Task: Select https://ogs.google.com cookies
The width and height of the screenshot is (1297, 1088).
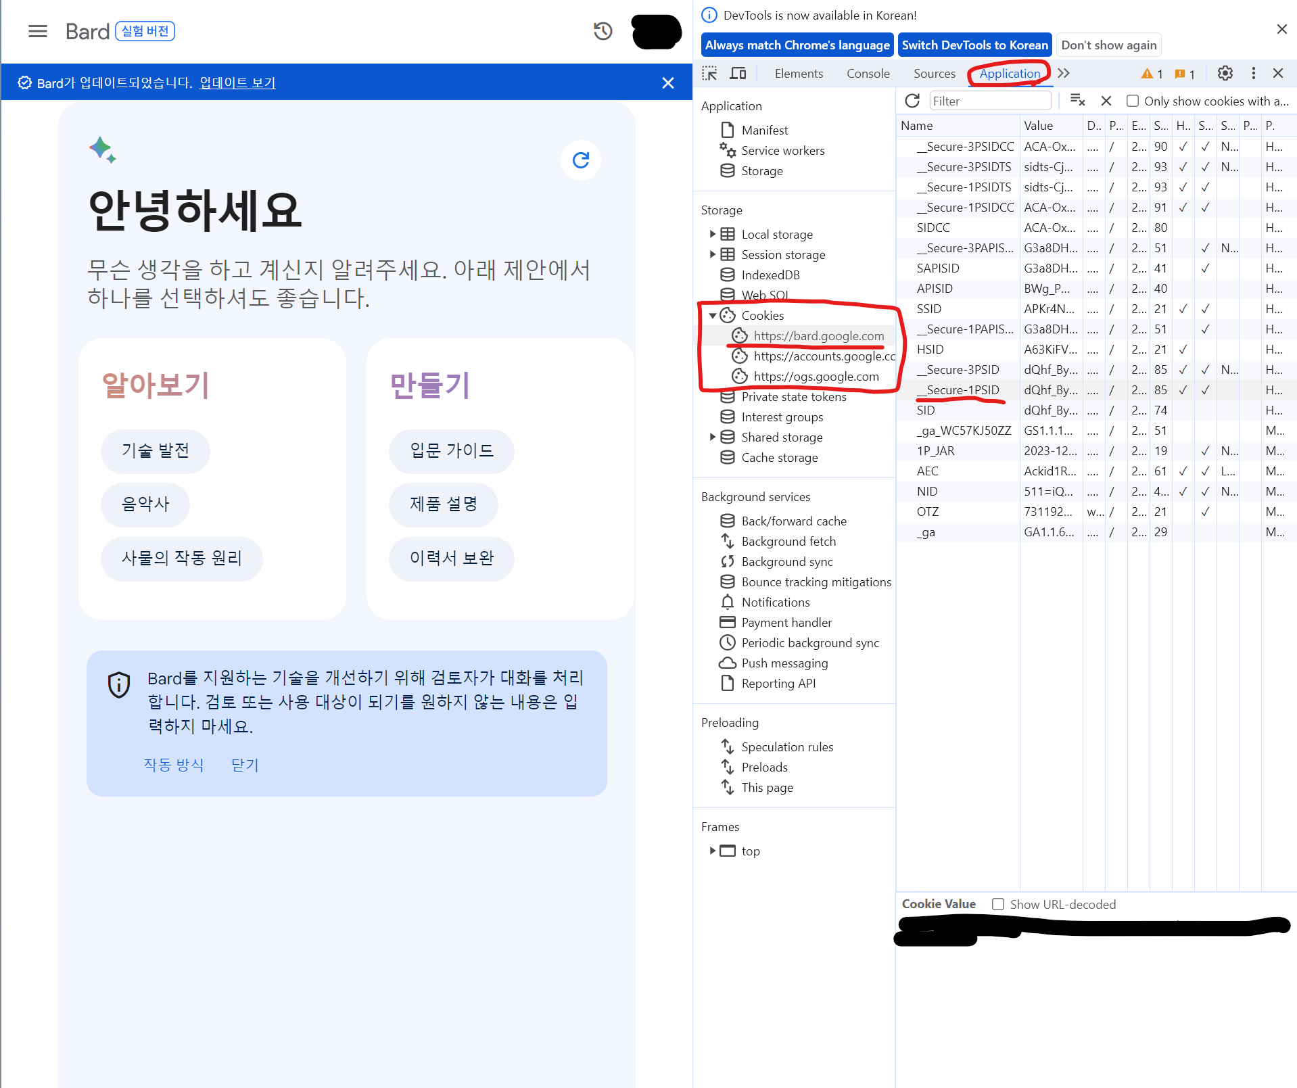Action: click(x=816, y=376)
